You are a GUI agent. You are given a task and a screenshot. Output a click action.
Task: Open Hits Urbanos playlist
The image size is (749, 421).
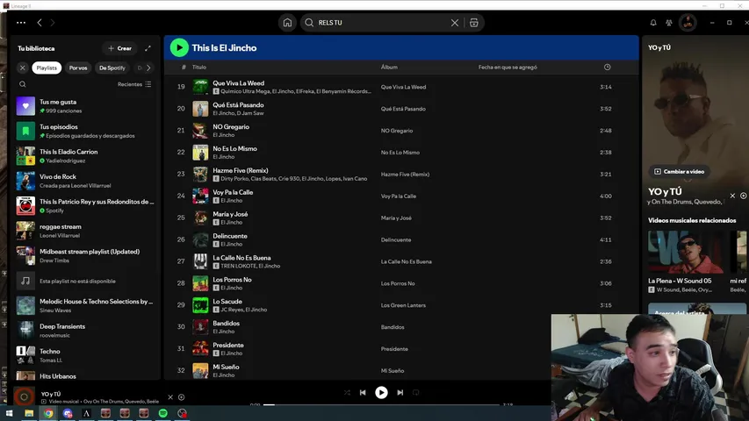84,375
